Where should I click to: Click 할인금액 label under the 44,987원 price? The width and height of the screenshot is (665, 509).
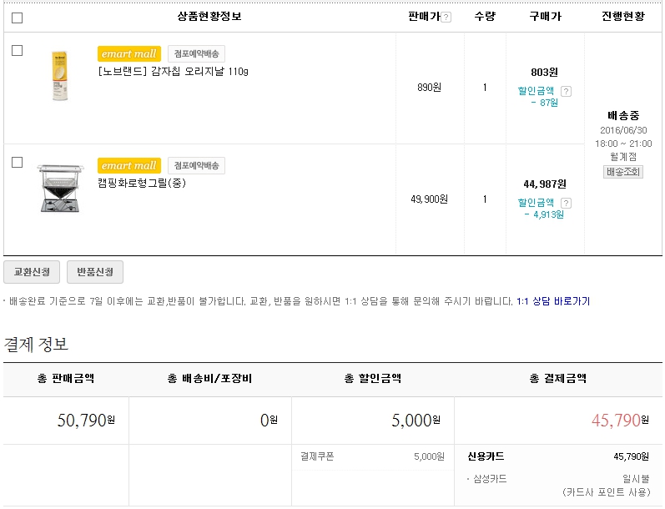click(536, 203)
